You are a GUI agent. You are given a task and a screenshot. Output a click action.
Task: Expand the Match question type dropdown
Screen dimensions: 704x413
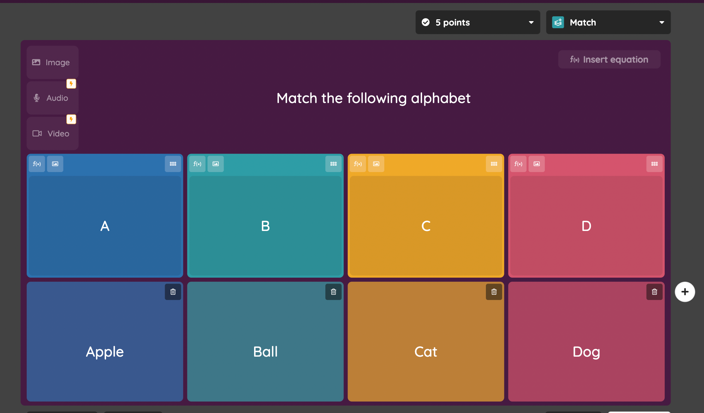pyautogui.click(x=608, y=22)
